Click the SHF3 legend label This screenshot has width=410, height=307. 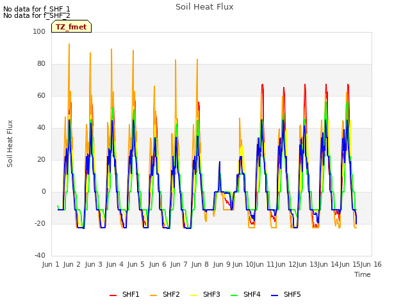pyautogui.click(x=211, y=294)
